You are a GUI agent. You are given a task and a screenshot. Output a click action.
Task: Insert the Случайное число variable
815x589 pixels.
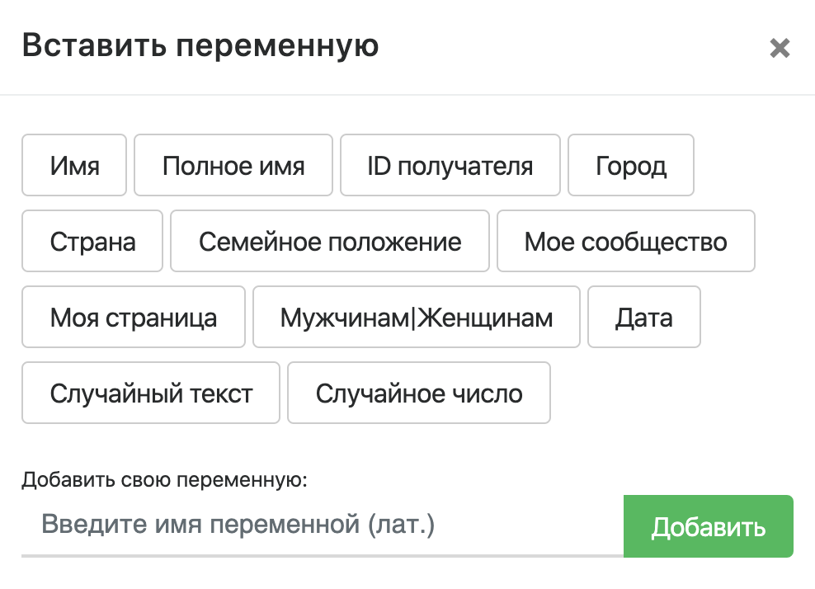[x=419, y=393]
